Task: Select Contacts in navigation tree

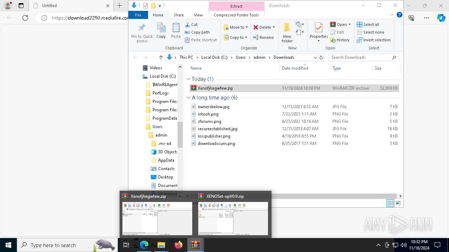Action: [x=162, y=169]
